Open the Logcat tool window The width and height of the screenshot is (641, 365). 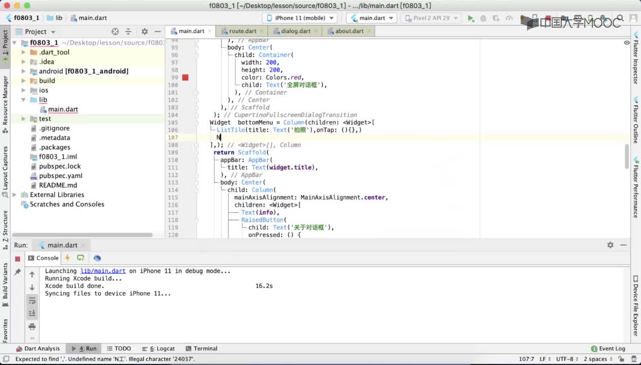click(158, 349)
